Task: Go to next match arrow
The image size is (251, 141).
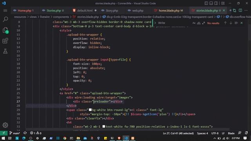Action: click(x=231, y=23)
